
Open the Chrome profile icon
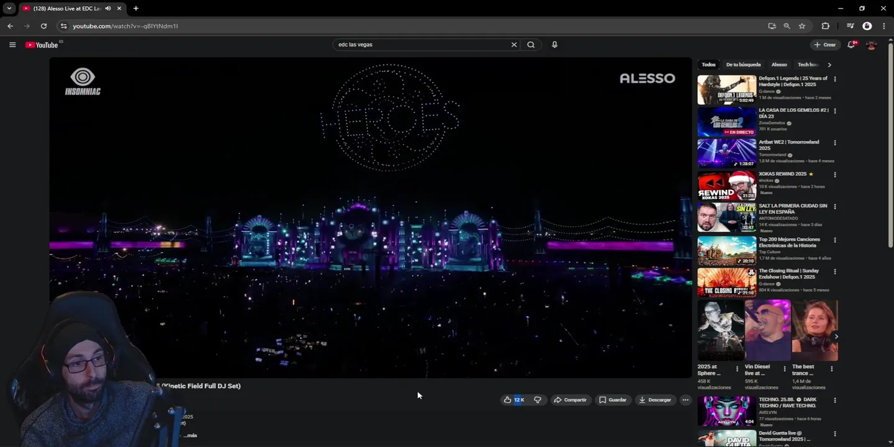point(867,26)
